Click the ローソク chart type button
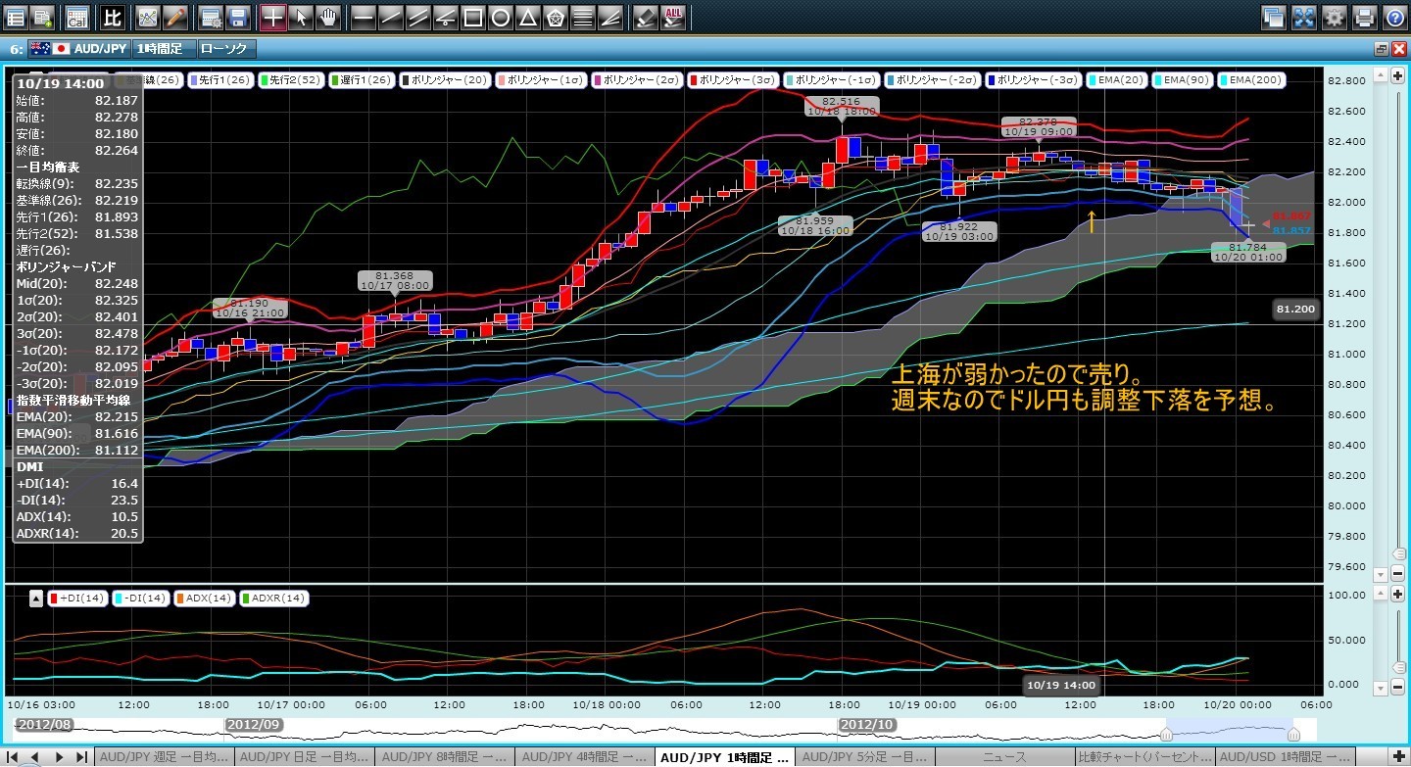 [x=225, y=48]
